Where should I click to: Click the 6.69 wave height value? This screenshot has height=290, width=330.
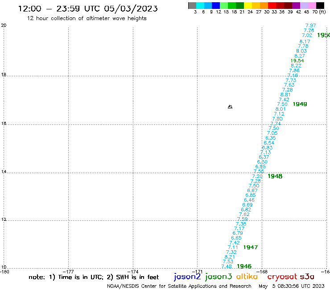(x=247, y=205)
